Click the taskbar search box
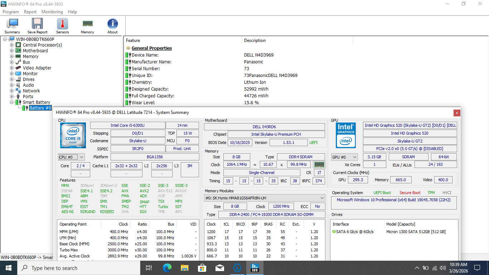 [x=79, y=268]
